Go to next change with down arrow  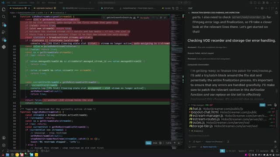[179, 143]
